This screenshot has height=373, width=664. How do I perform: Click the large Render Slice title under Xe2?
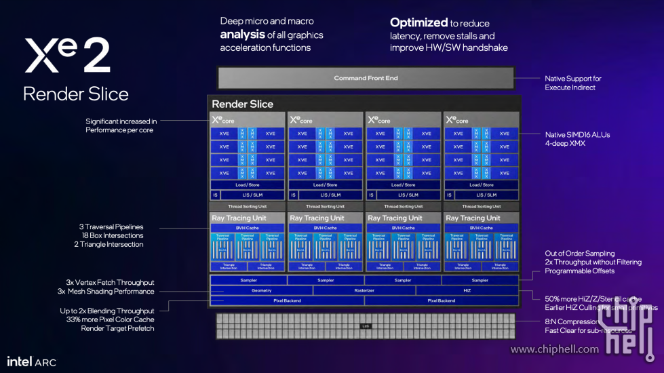pos(76,94)
